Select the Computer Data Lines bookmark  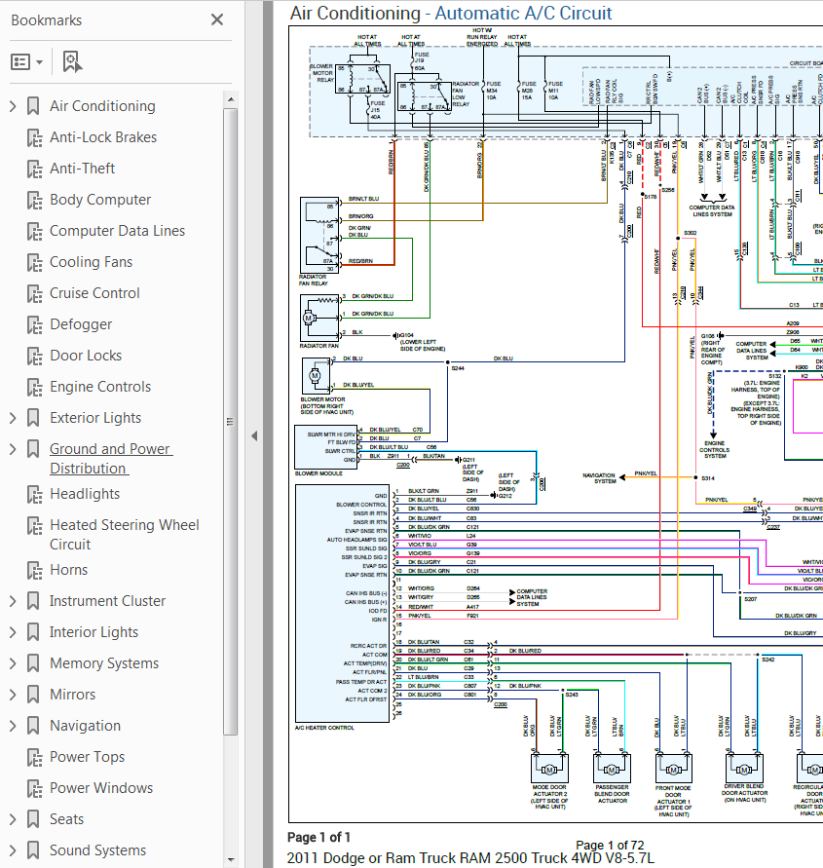click(x=117, y=231)
